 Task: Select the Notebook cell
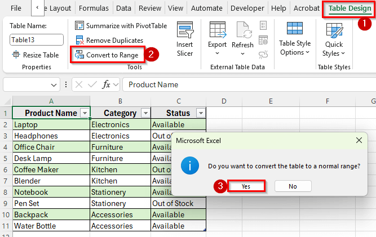[51, 192]
